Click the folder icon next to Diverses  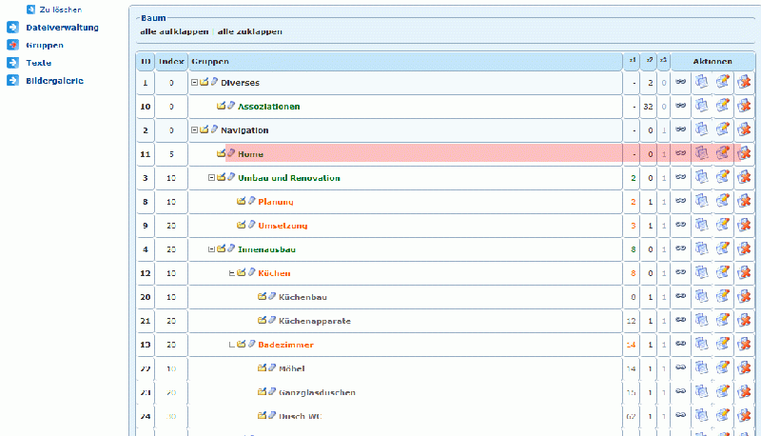pyautogui.click(x=205, y=82)
